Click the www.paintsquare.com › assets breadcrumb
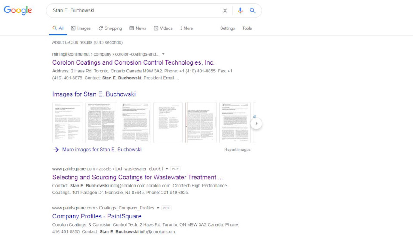The image size is (413, 240). (x=108, y=169)
